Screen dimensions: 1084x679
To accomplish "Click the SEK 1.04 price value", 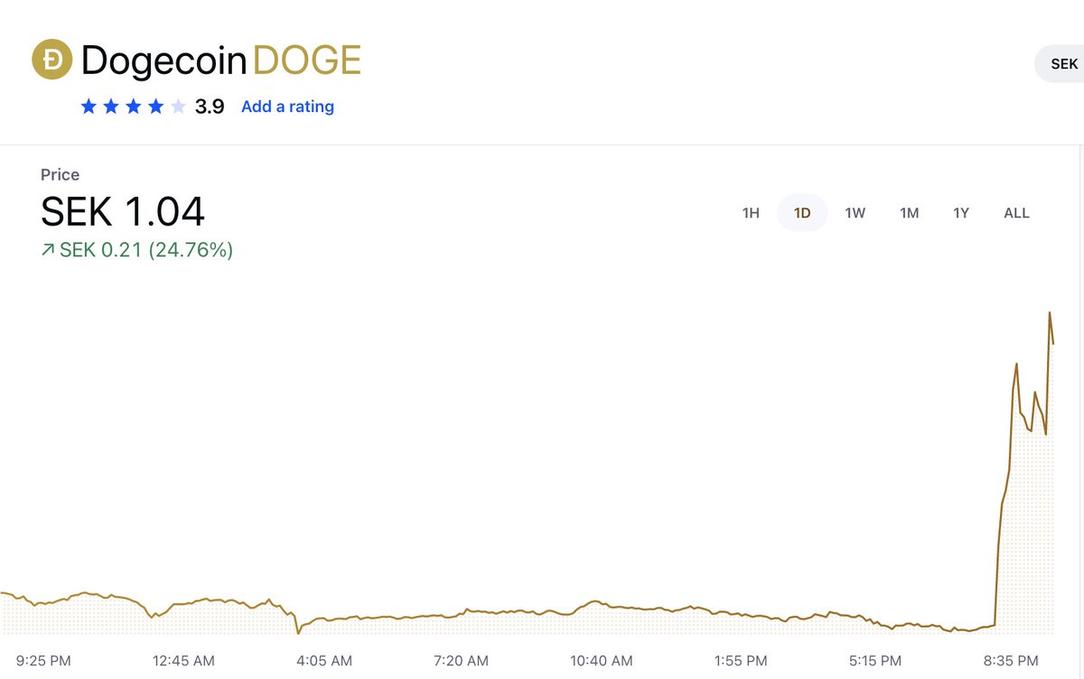I will click(x=123, y=212).
